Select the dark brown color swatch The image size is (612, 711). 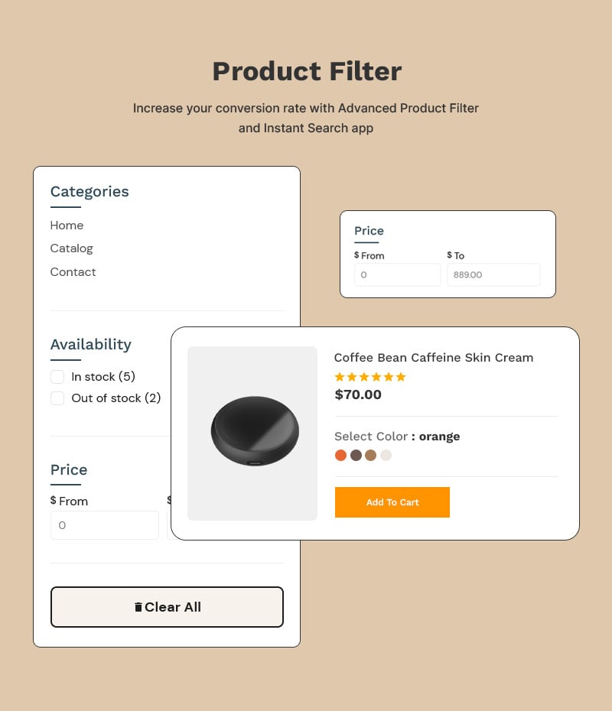tap(356, 455)
